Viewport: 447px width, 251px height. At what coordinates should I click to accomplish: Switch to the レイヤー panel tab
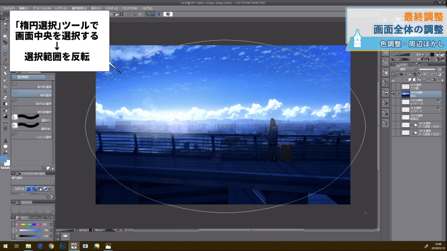click(401, 64)
